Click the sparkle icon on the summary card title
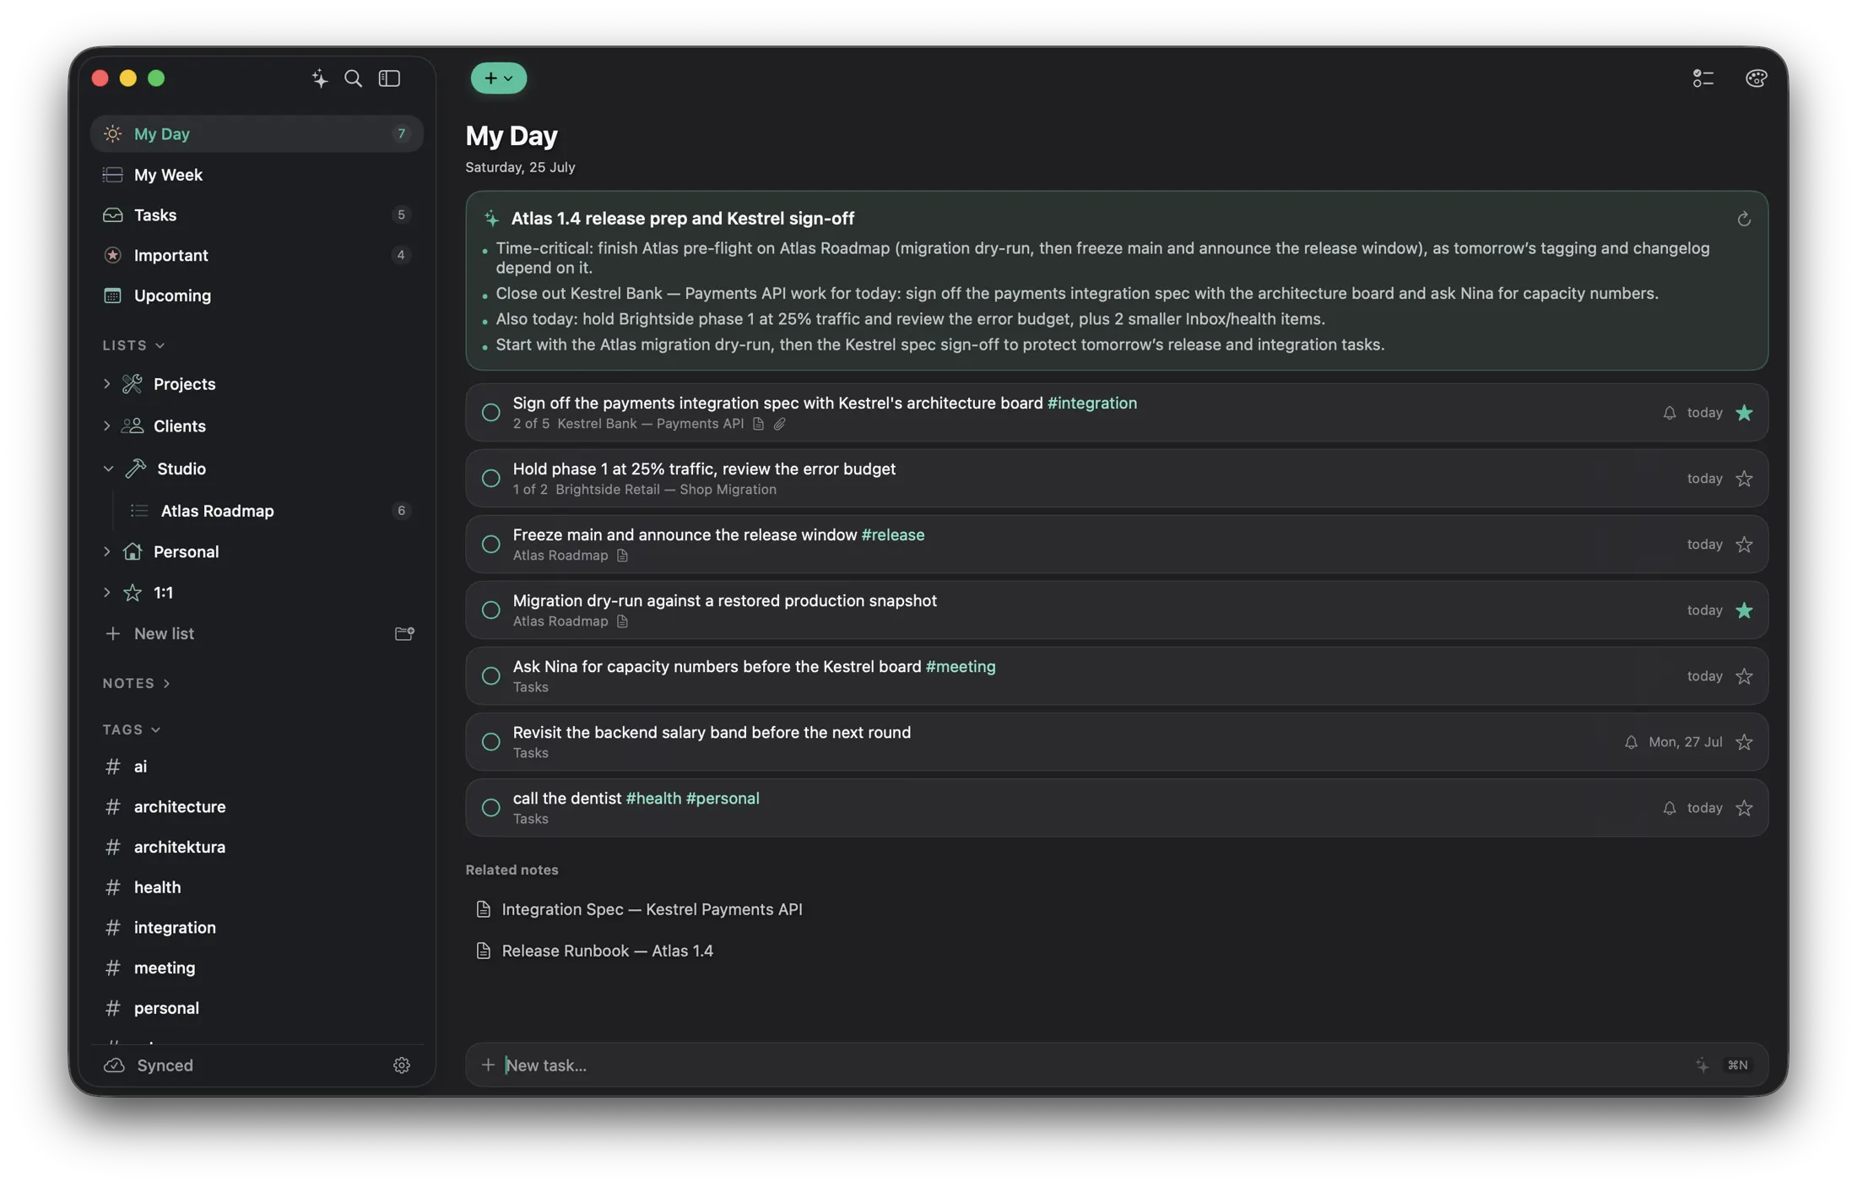 click(x=491, y=219)
